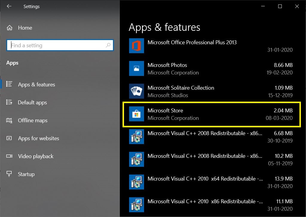This screenshot has height=217, width=306.
Task: Click Microsoft Corporation under Microsoft Photos
Action: coord(173,73)
